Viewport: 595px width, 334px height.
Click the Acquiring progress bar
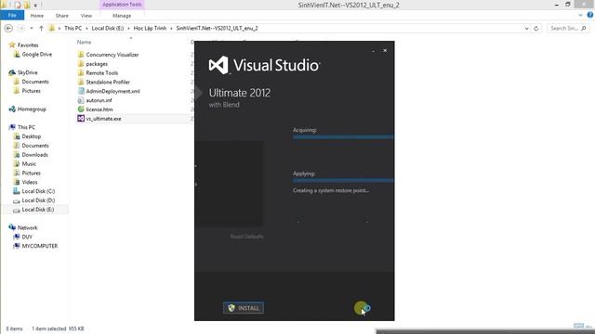(x=343, y=137)
